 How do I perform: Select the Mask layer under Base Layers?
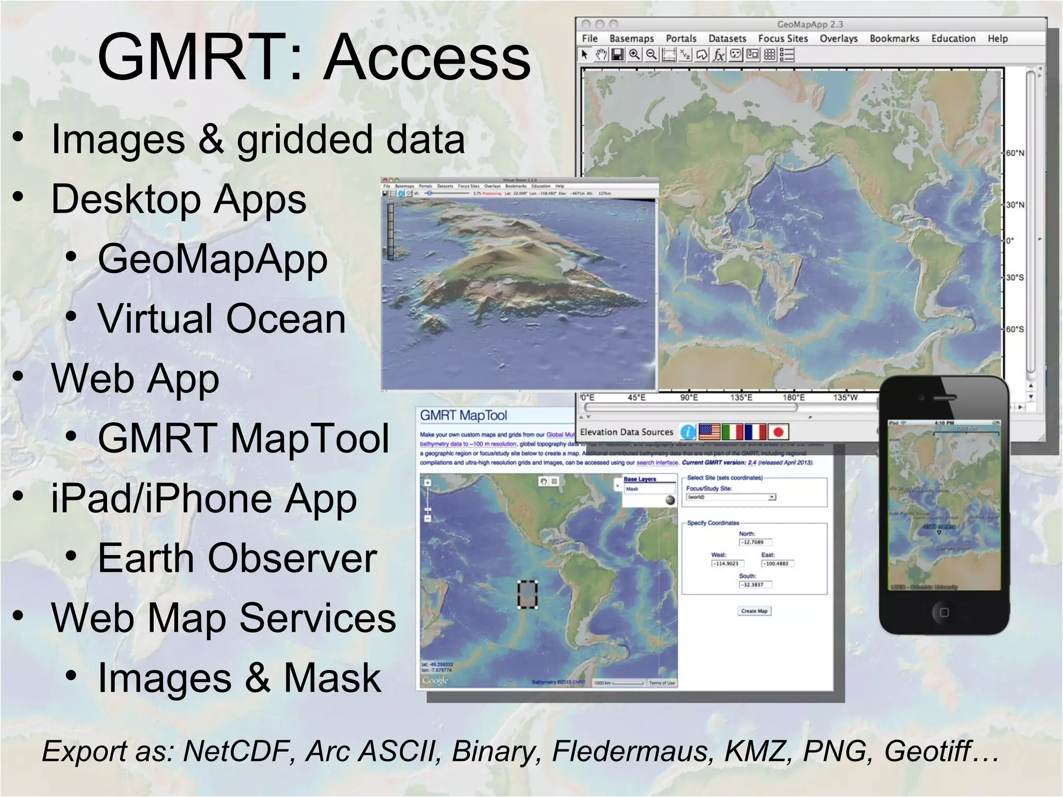click(649, 489)
